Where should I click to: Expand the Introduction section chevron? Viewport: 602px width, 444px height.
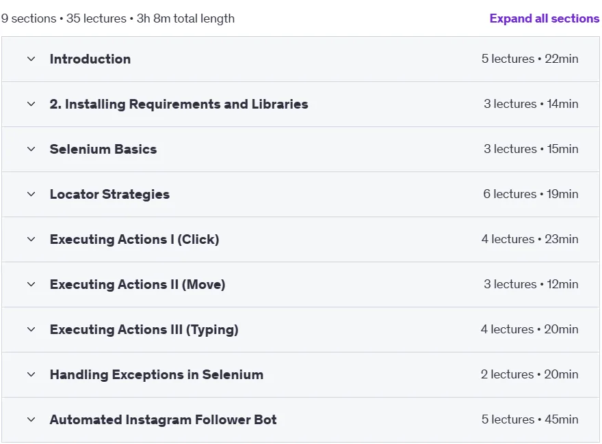click(x=31, y=59)
